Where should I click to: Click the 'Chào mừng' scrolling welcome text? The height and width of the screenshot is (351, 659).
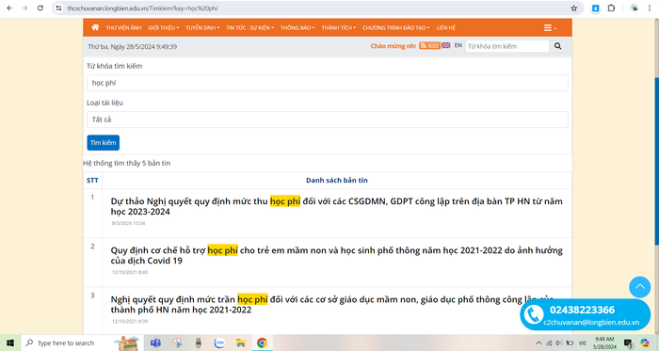[x=393, y=46]
